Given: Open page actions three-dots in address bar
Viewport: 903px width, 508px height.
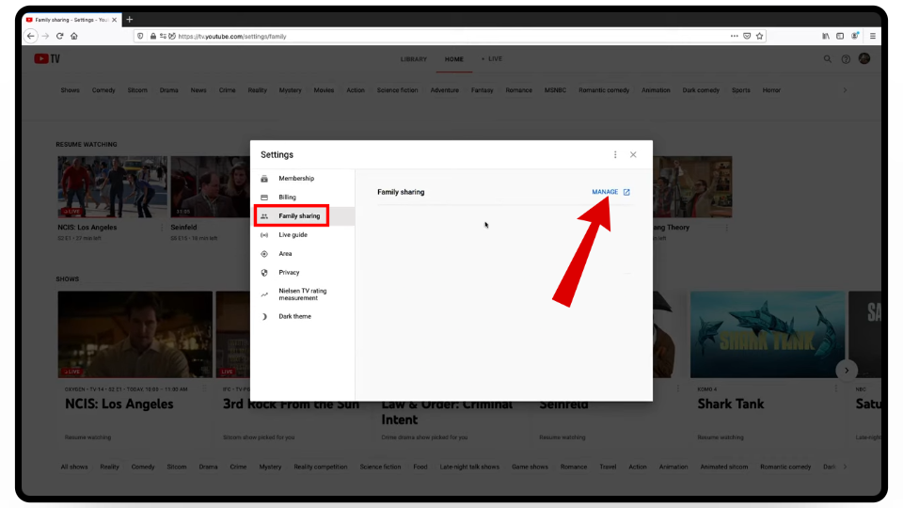Looking at the screenshot, I should coord(735,36).
